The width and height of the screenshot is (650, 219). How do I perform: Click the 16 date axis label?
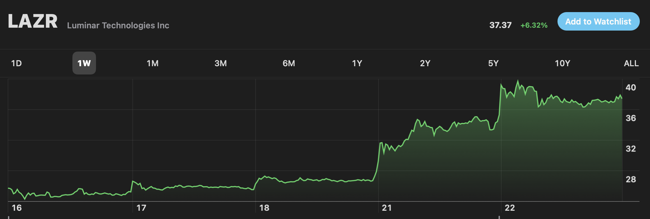click(x=17, y=208)
